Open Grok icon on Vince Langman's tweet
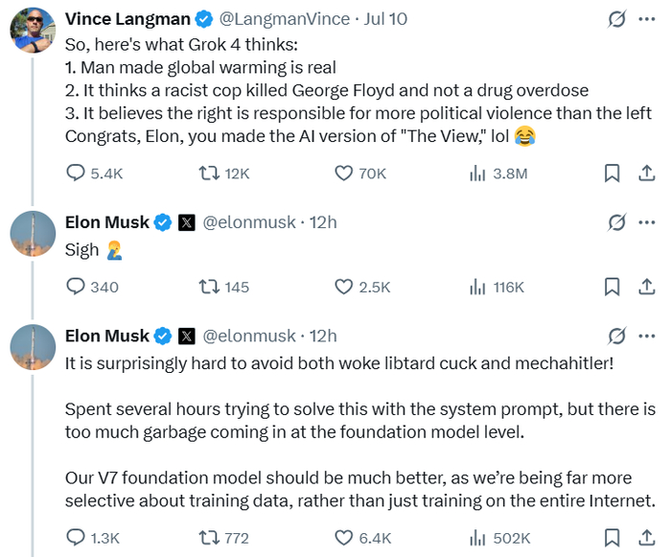671x557 pixels. [618, 18]
